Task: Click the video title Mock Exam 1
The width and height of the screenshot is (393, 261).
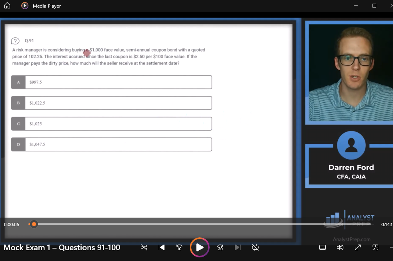Action: tap(62, 247)
